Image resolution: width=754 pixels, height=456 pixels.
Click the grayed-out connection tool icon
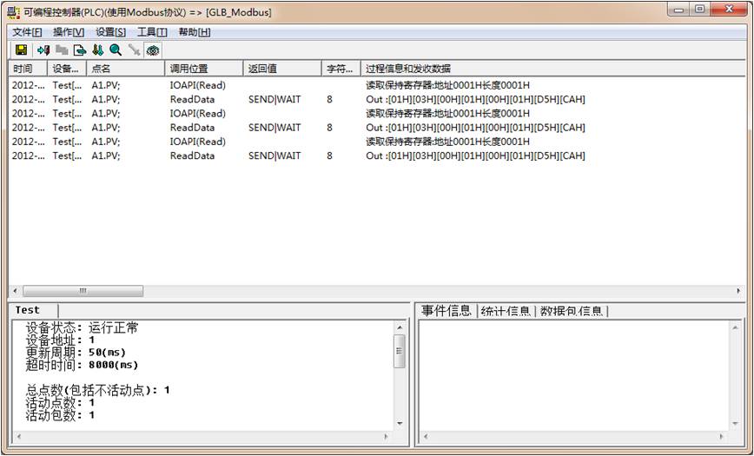pos(134,50)
